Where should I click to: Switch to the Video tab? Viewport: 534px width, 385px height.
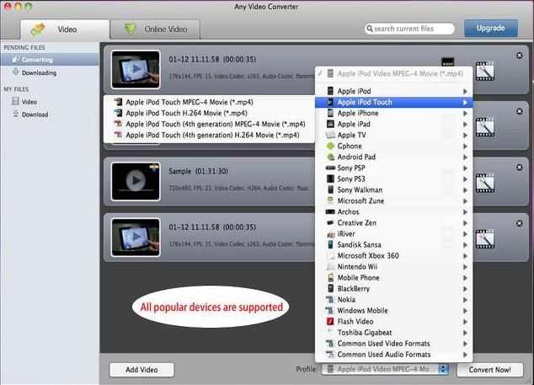click(x=65, y=29)
